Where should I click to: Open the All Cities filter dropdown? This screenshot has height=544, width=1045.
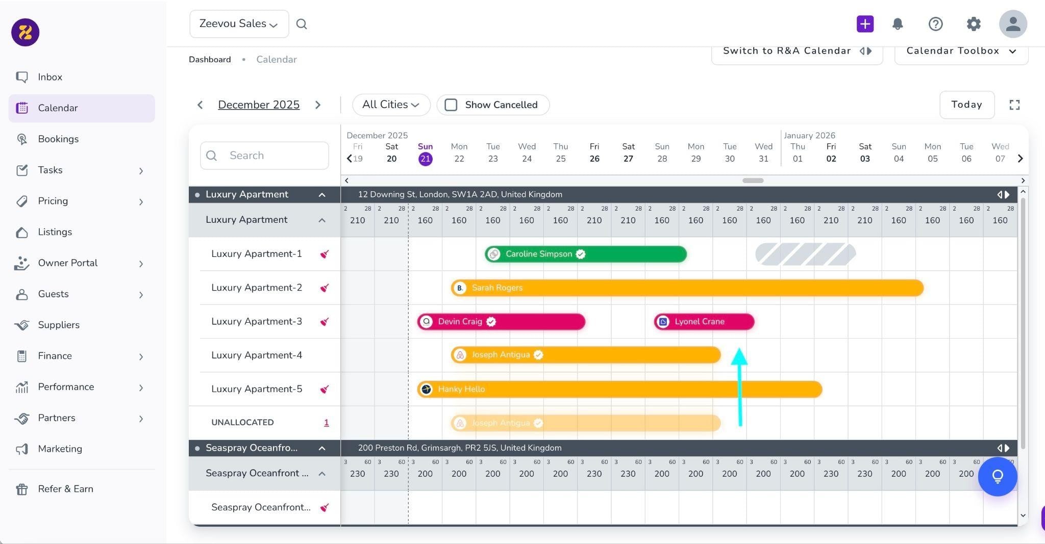[x=391, y=105]
